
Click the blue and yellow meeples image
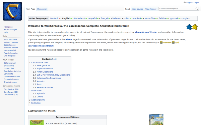coord(192,27)
